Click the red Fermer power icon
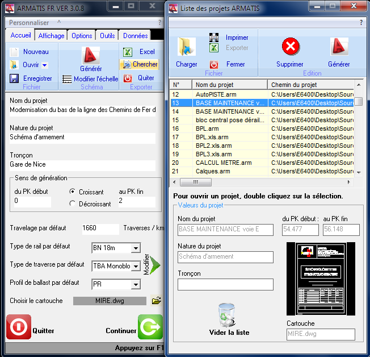This screenshot has width=370, height=357. pyautogui.click(x=214, y=64)
